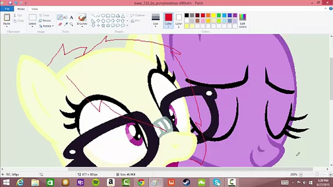The width and height of the screenshot is (333, 187).
Task: Activate Color 1 foreground box
Action: point(168,20)
